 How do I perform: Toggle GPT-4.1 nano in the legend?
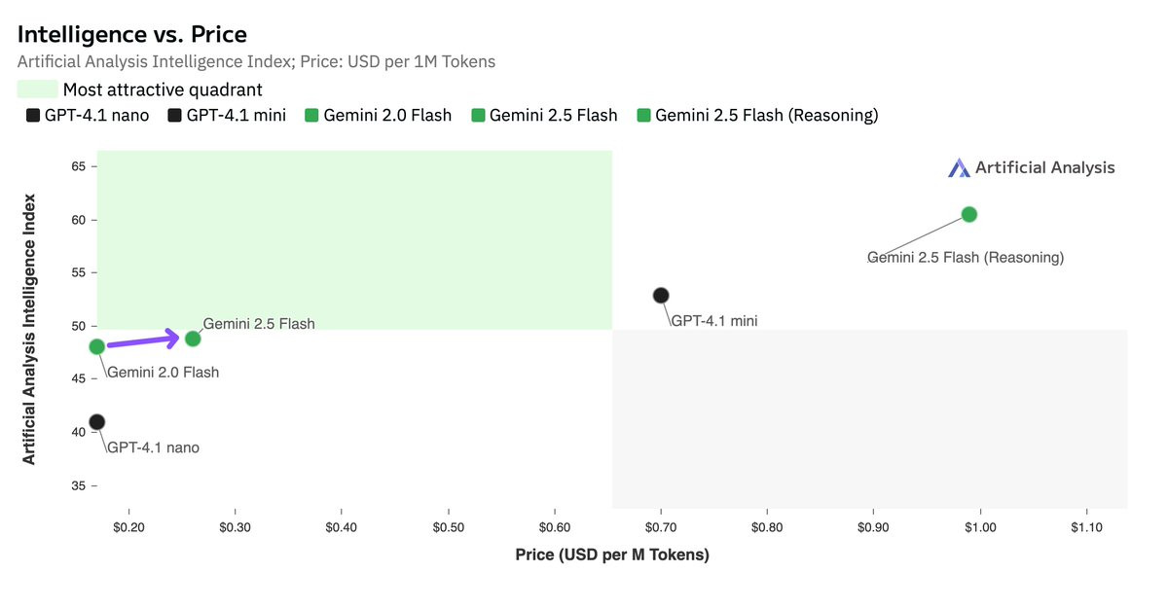click(x=88, y=115)
